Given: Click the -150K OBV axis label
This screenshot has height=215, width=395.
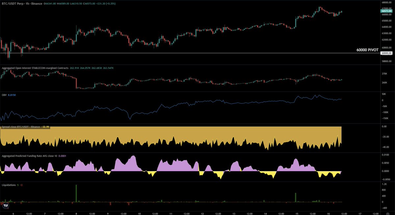Looking at the screenshot, I should pos(384,118).
